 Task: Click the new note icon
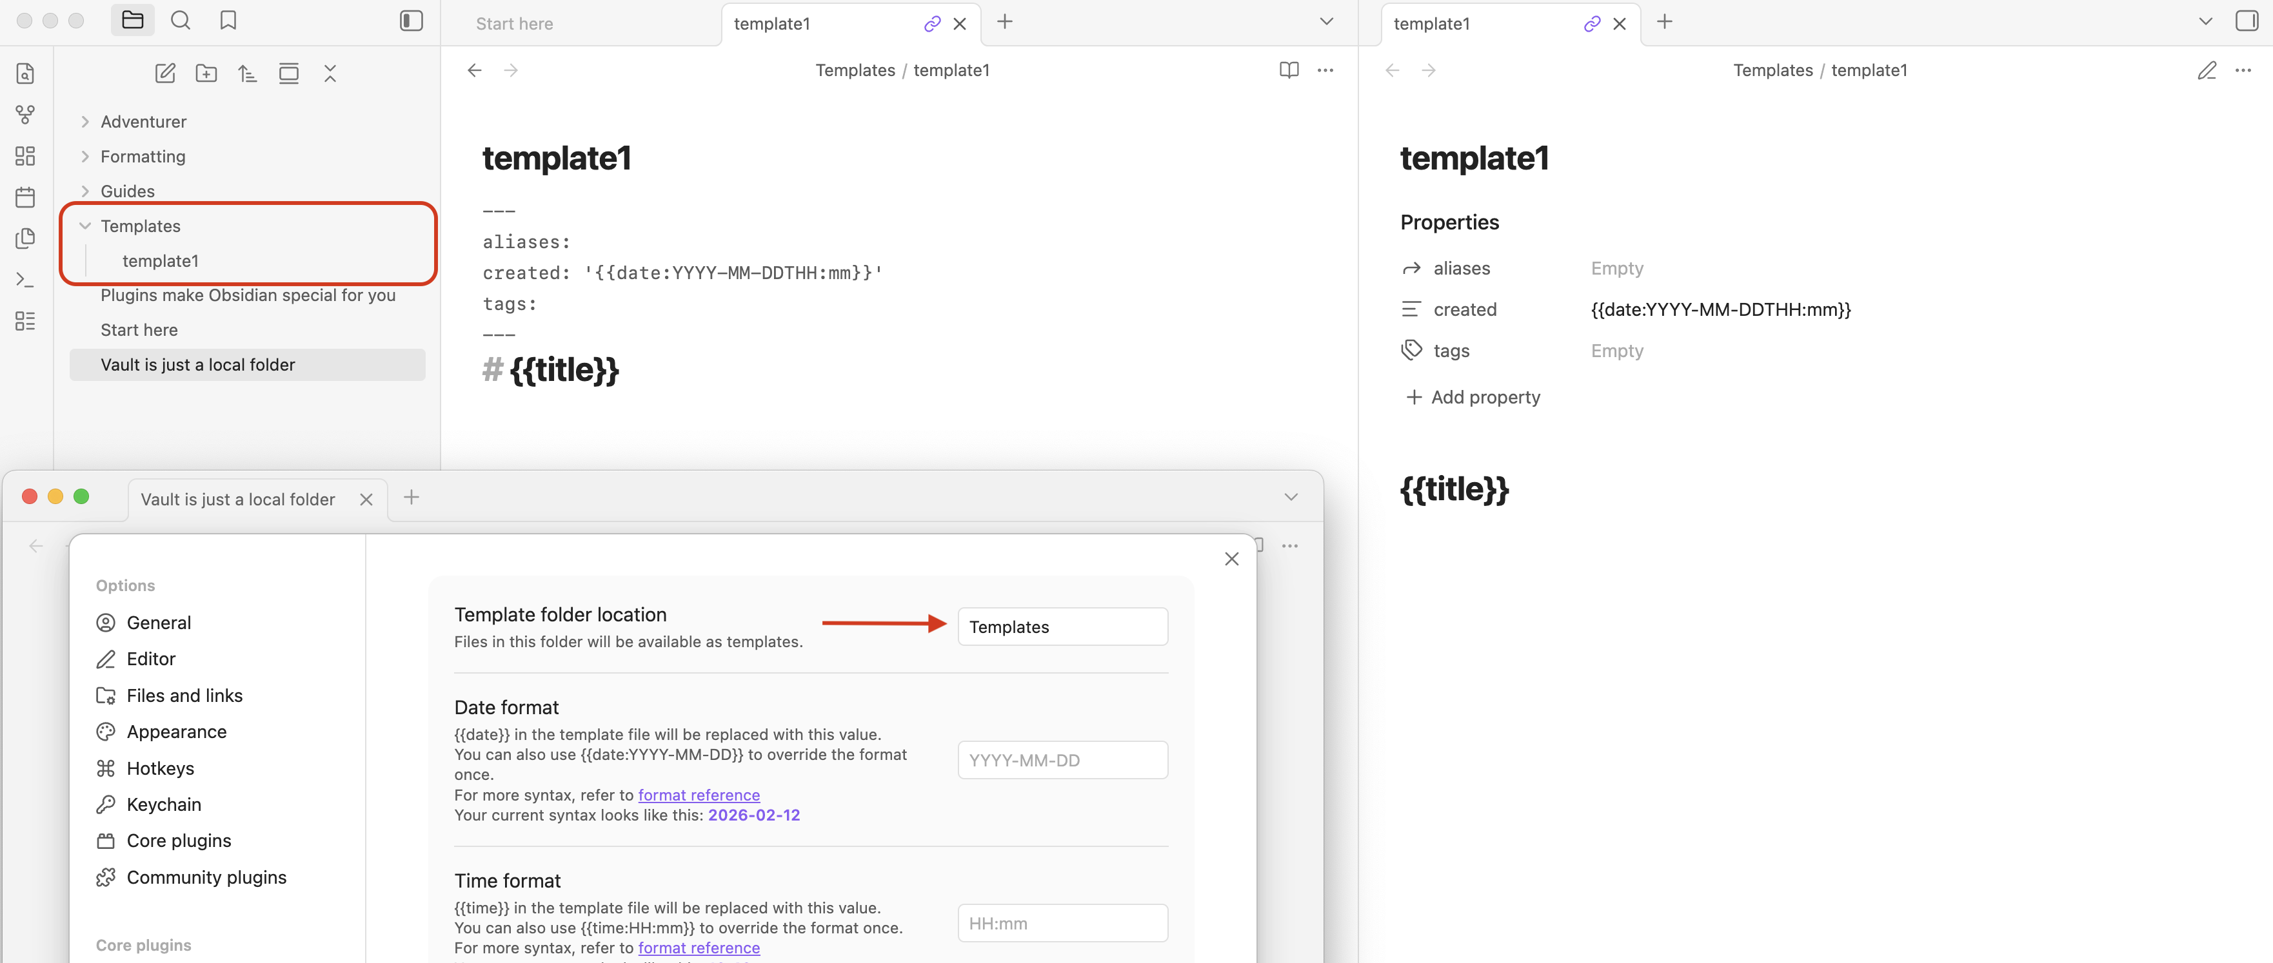coord(165,73)
